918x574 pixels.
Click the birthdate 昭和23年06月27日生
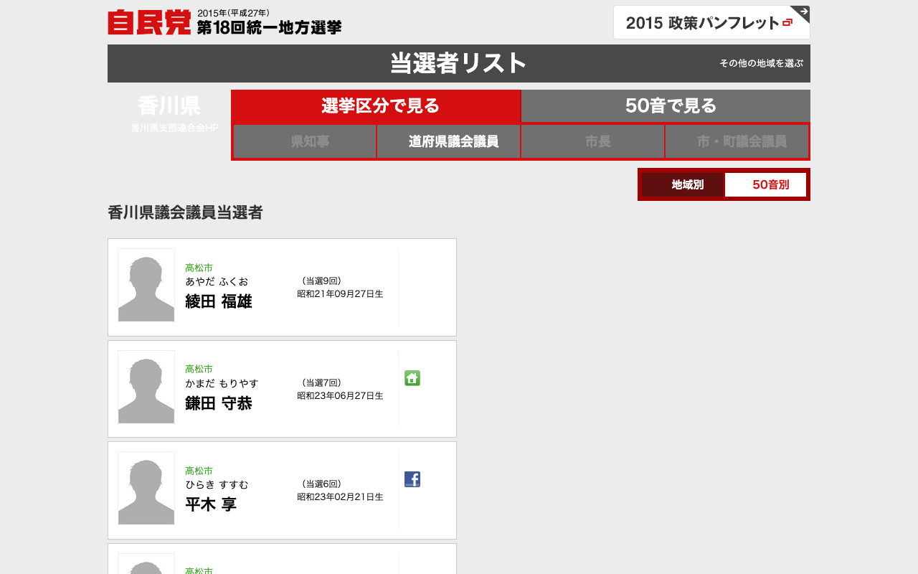click(x=340, y=395)
